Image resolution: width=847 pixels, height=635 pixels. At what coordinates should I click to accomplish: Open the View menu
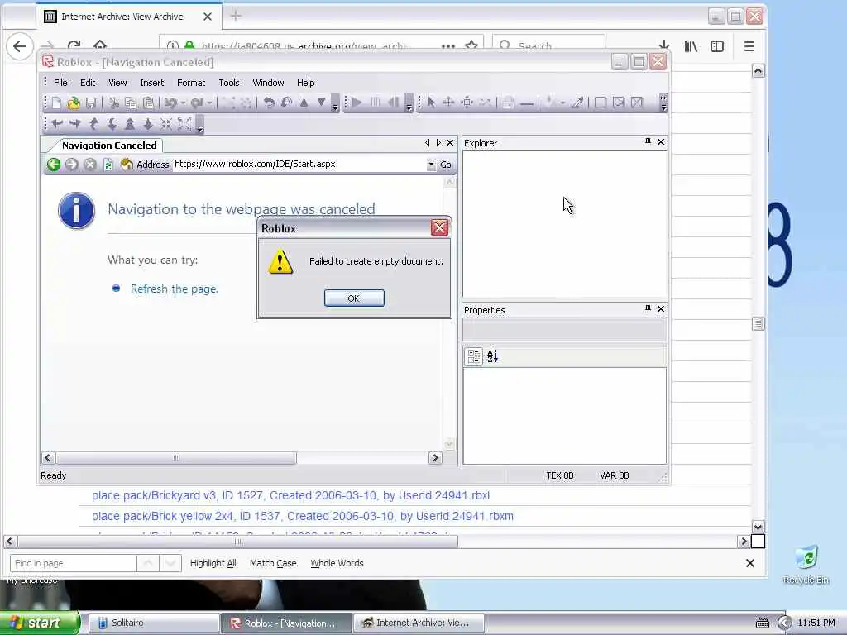click(117, 83)
